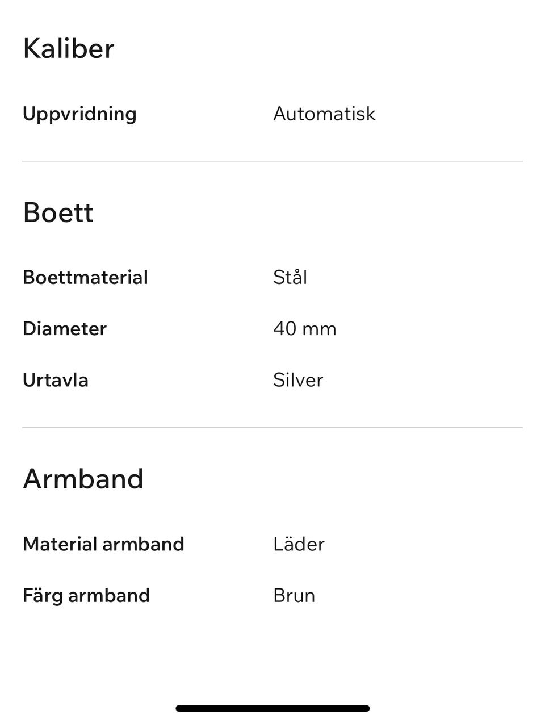The image size is (545, 723).
Task: Select the 40 mm value
Action: 305,329
